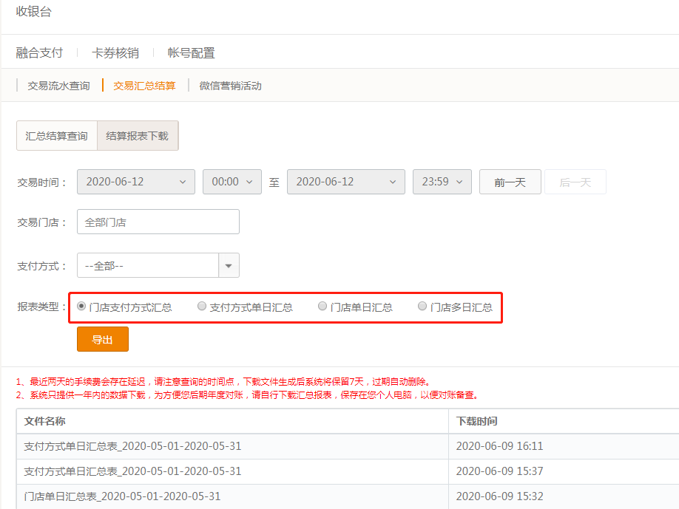Switch to 汇总结算查询 view
This screenshot has width=679, height=509.
(57, 135)
